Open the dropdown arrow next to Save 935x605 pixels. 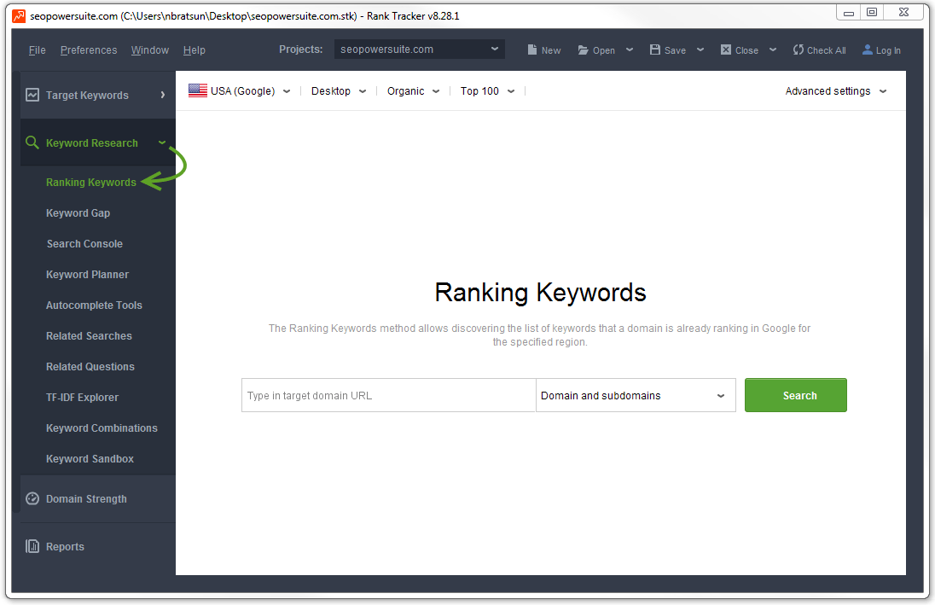[x=700, y=50]
